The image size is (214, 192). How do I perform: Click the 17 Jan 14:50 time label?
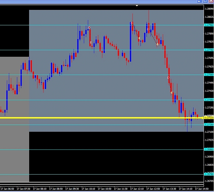pyautogui.click(x=202, y=189)
